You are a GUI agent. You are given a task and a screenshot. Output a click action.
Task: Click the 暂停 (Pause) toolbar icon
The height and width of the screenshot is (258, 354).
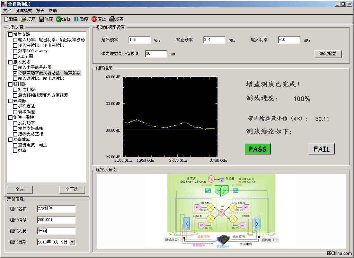[x=76, y=19]
